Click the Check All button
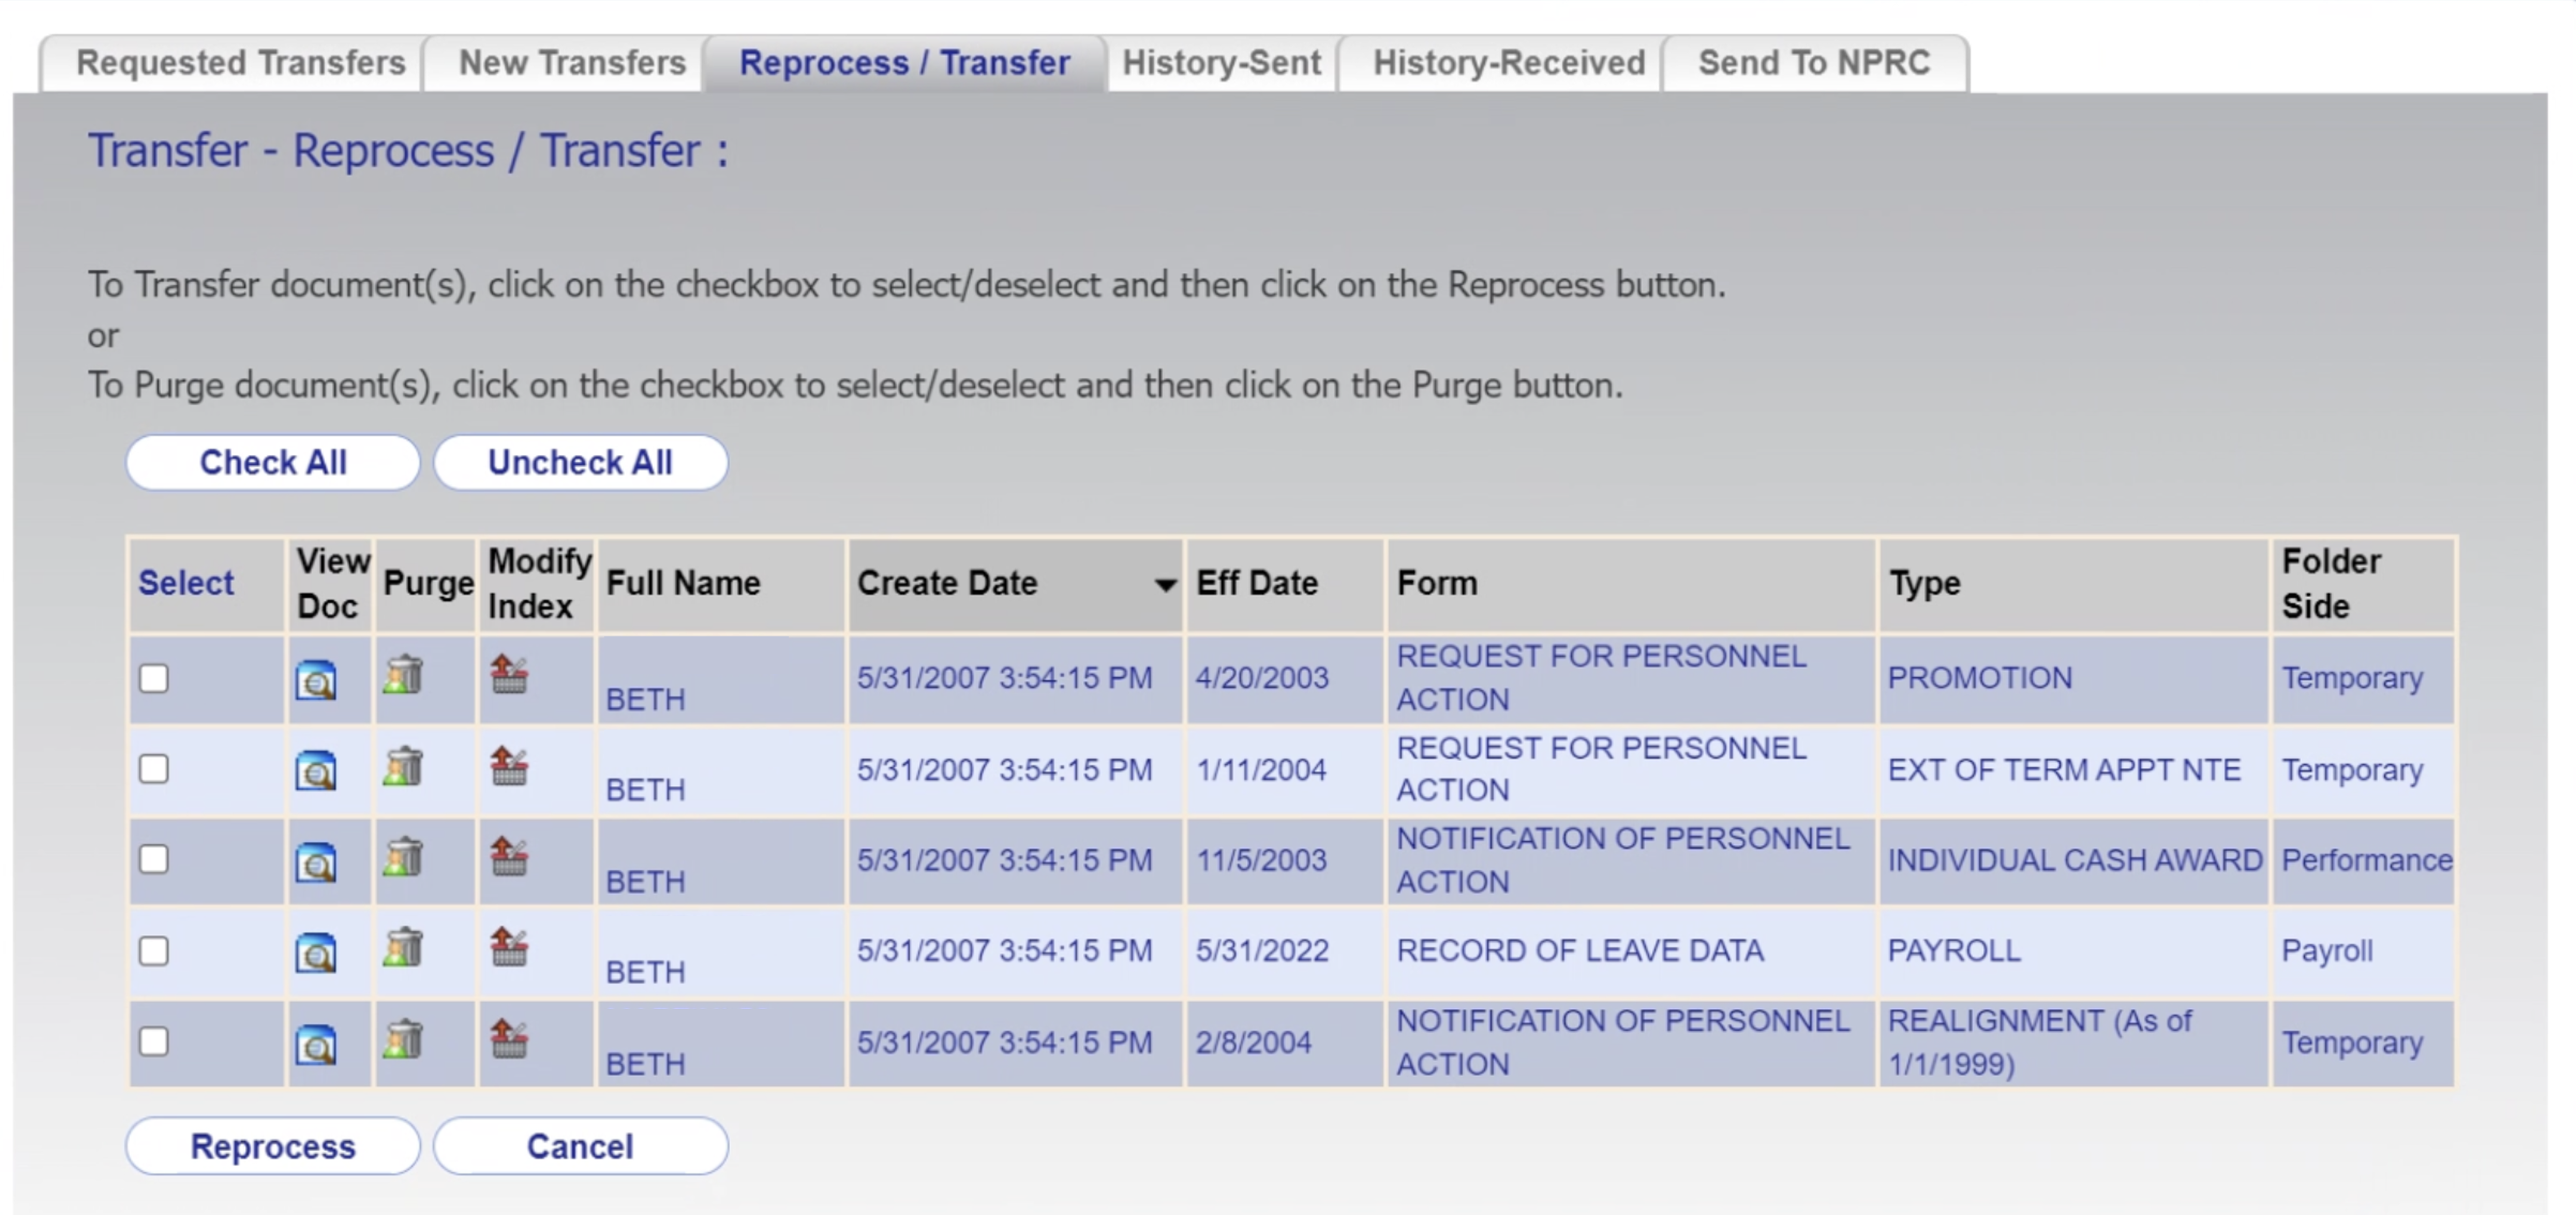This screenshot has height=1215, width=2576. click(273, 462)
